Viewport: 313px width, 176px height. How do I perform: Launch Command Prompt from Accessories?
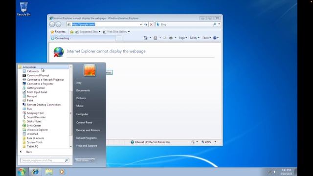click(x=38, y=75)
